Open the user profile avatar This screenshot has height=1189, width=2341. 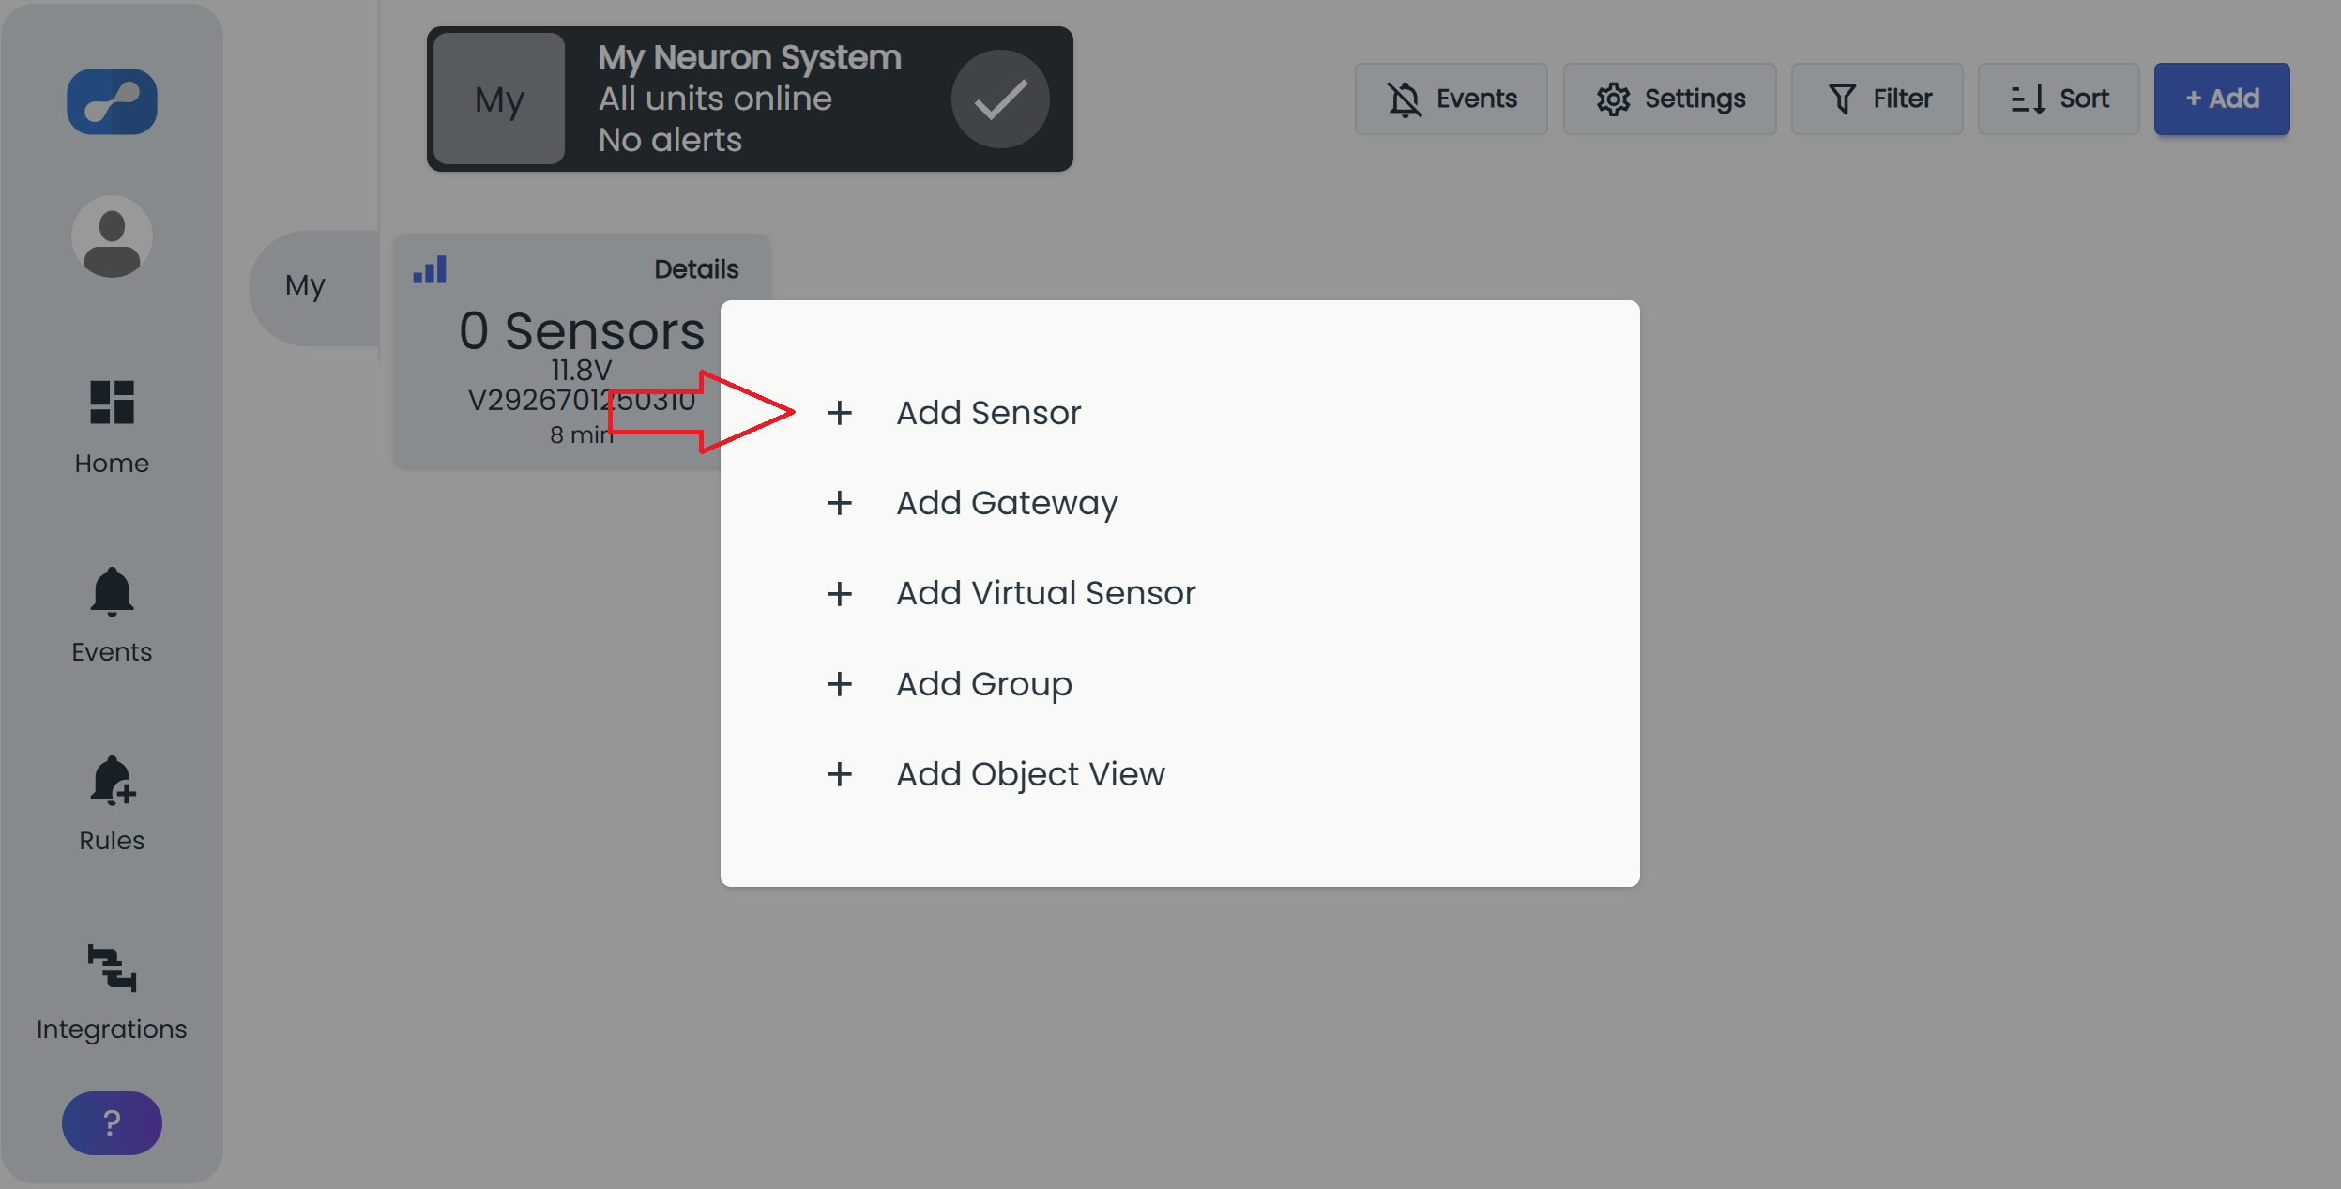tap(112, 236)
